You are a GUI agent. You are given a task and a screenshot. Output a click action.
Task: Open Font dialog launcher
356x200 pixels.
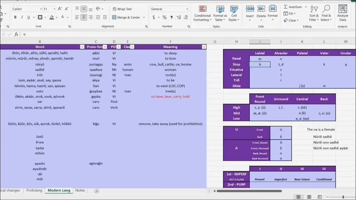coord(70,27)
